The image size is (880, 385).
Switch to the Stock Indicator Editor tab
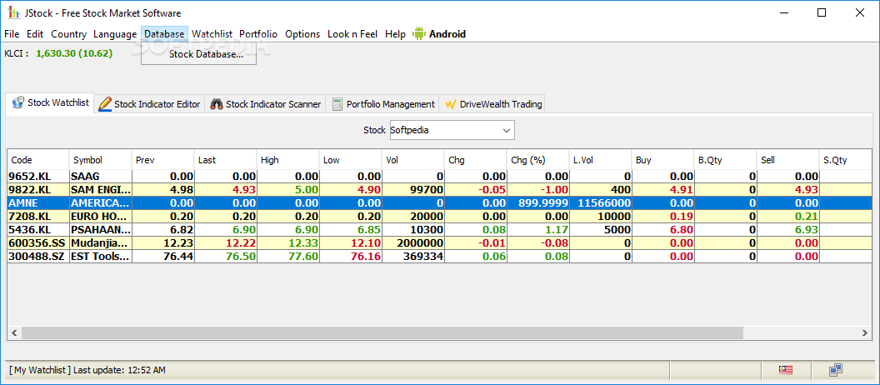coord(149,104)
